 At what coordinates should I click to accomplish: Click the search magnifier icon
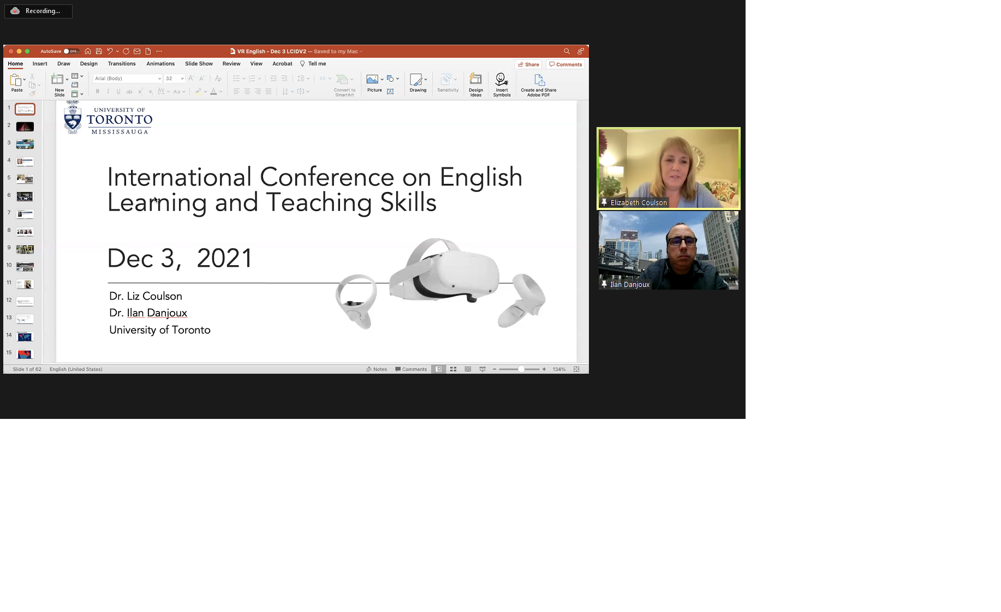(x=567, y=51)
